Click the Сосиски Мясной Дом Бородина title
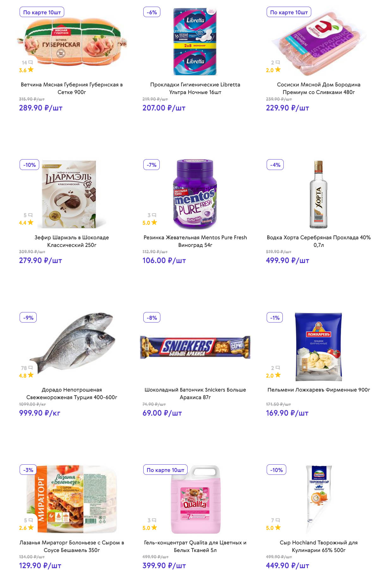 pyautogui.click(x=319, y=88)
